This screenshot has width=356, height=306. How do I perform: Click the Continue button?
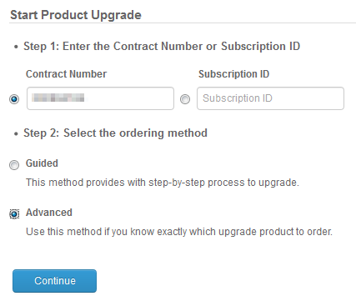pyautogui.click(x=54, y=281)
